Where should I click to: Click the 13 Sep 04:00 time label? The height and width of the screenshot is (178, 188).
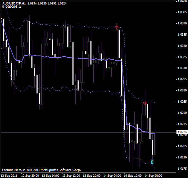click(51, 176)
